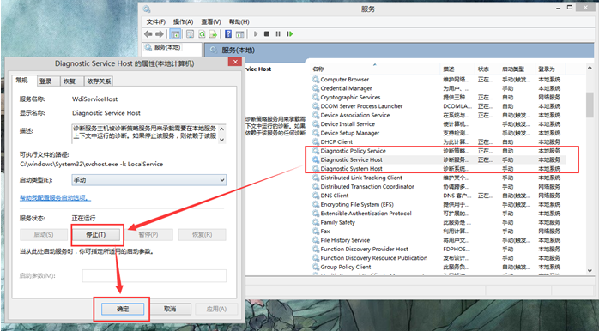The width and height of the screenshot is (599, 331).
Task: Select Distributed Transaction Coordinator row
Action: 439,186
